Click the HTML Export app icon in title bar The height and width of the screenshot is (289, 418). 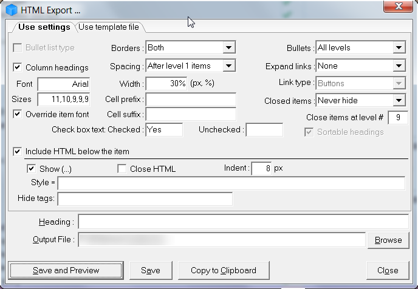pyautogui.click(x=10, y=10)
